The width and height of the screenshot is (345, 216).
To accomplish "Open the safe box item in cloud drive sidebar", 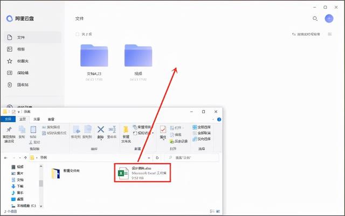I will coord(32,73).
